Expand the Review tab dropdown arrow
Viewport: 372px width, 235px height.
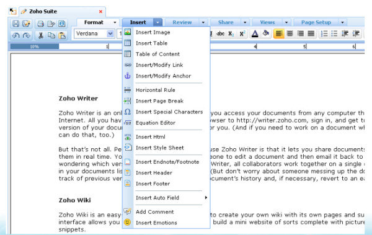pyautogui.click(x=203, y=22)
